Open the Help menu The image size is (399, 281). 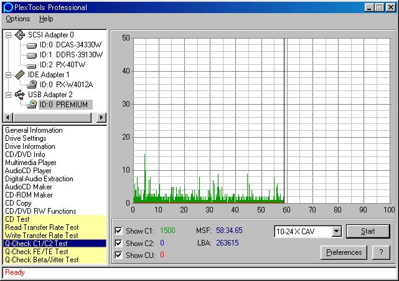click(46, 19)
